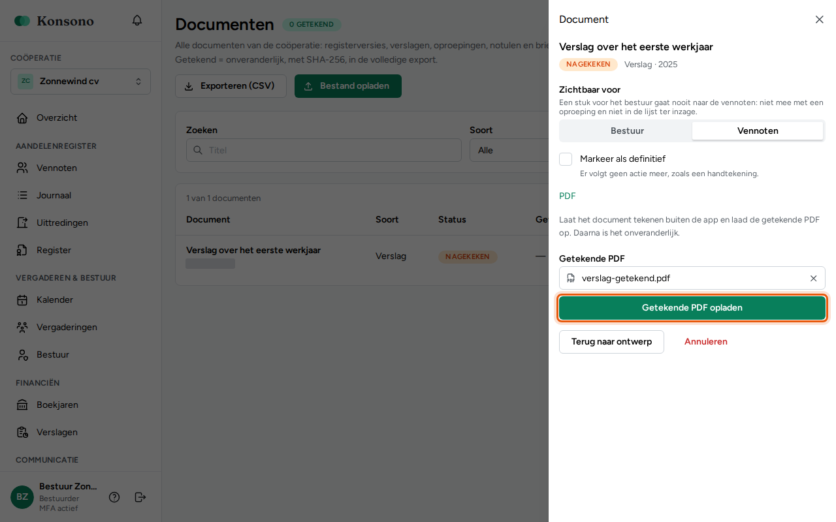Click the Soort column header
This screenshot has width=836, height=522.
[387, 220]
